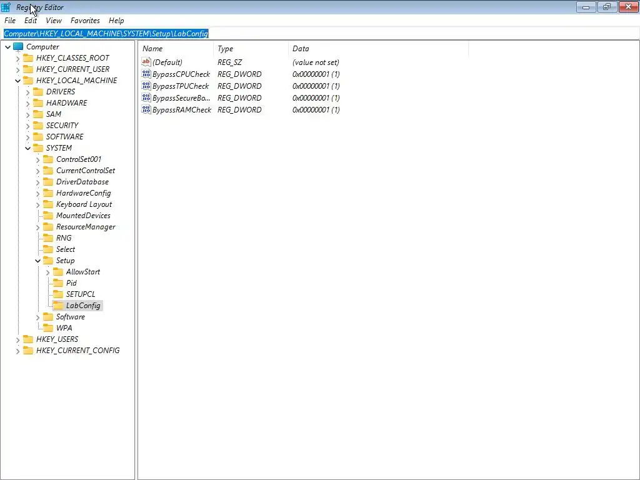Close the Registry Editor window
This screenshot has width=640, height=480.
[629, 7]
